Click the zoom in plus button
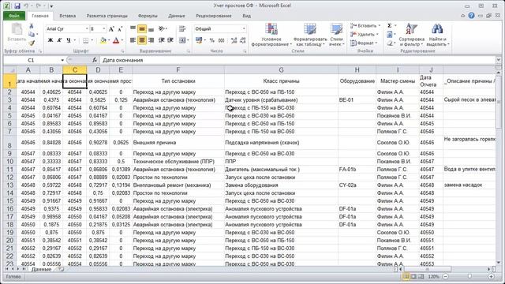 point(491,277)
